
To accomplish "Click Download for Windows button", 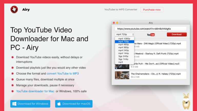I will [30, 104].
